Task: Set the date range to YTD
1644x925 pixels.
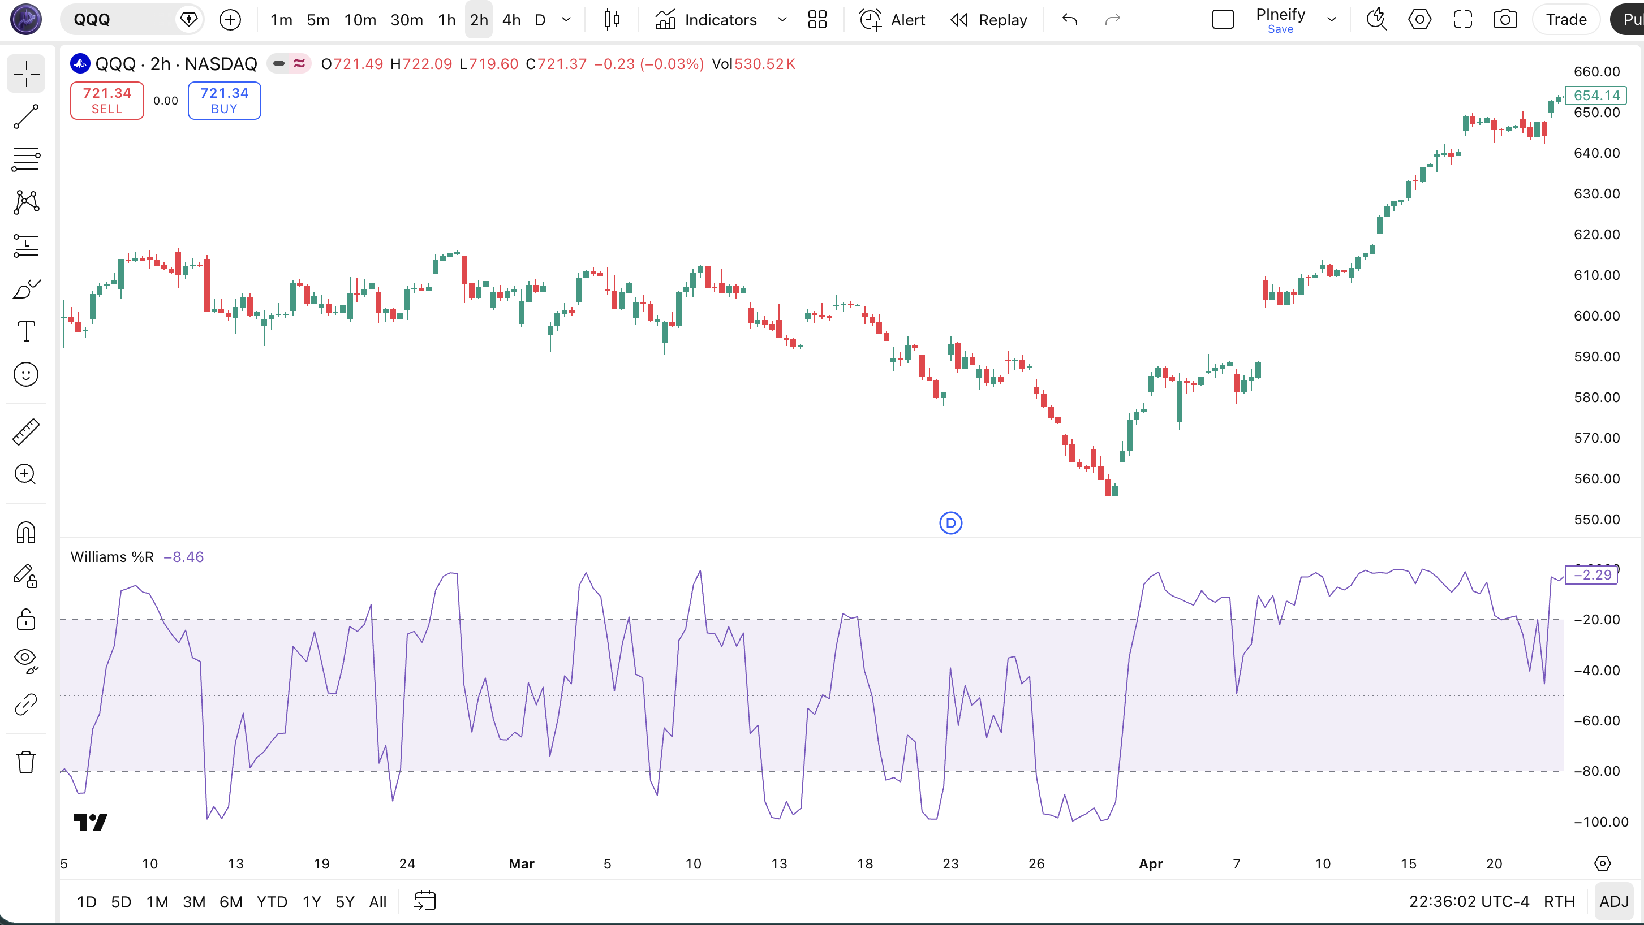Action: point(271,902)
